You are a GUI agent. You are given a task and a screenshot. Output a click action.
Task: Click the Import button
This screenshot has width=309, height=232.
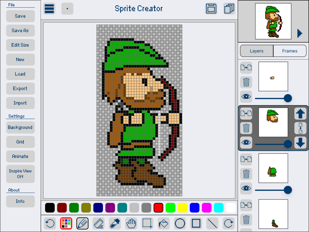click(x=20, y=103)
